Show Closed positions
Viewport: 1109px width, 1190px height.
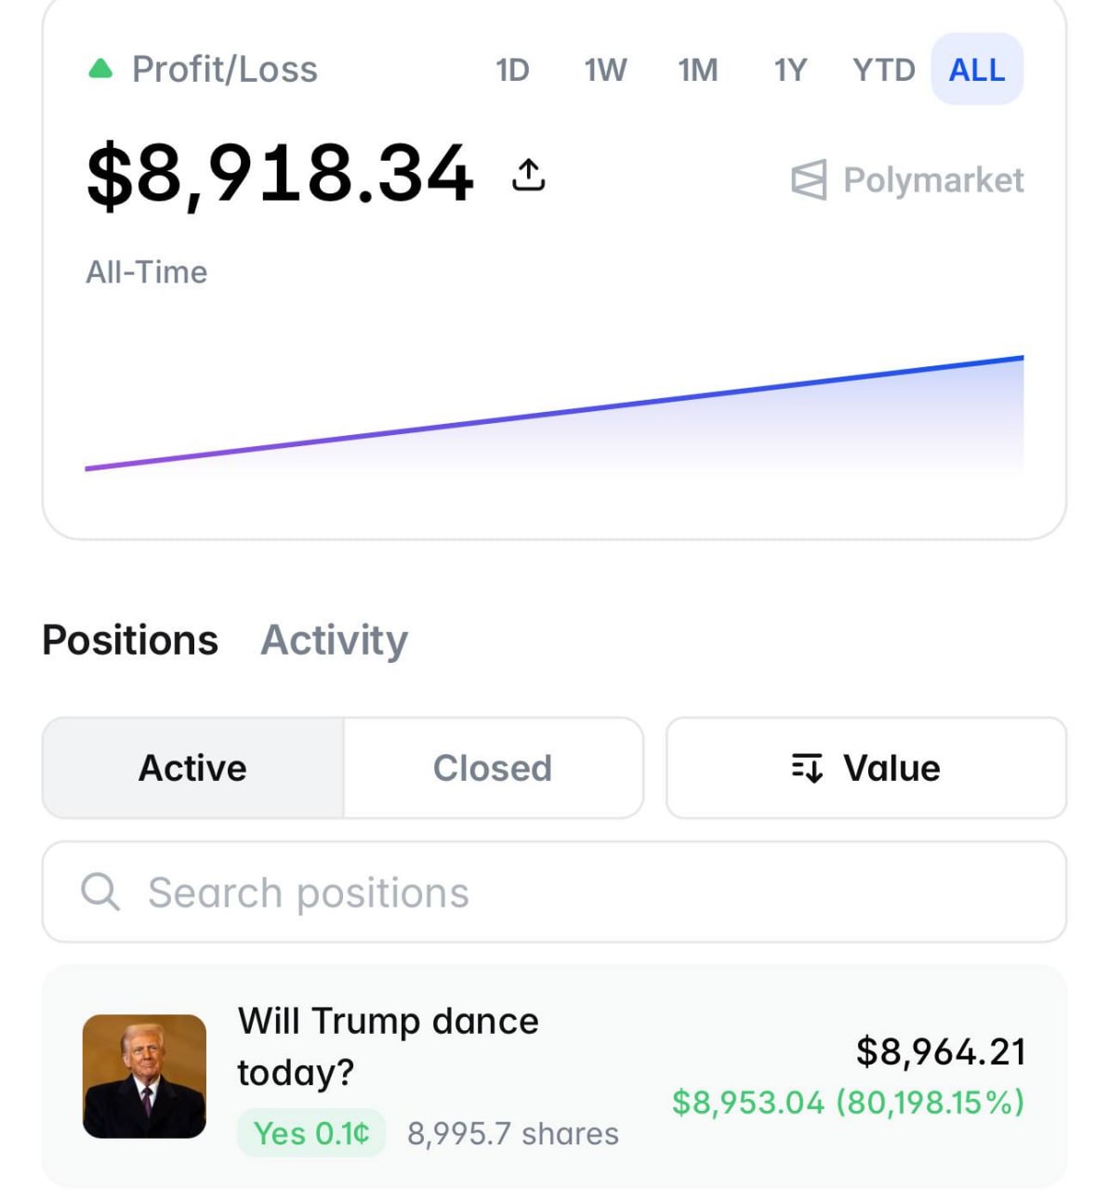click(x=493, y=768)
